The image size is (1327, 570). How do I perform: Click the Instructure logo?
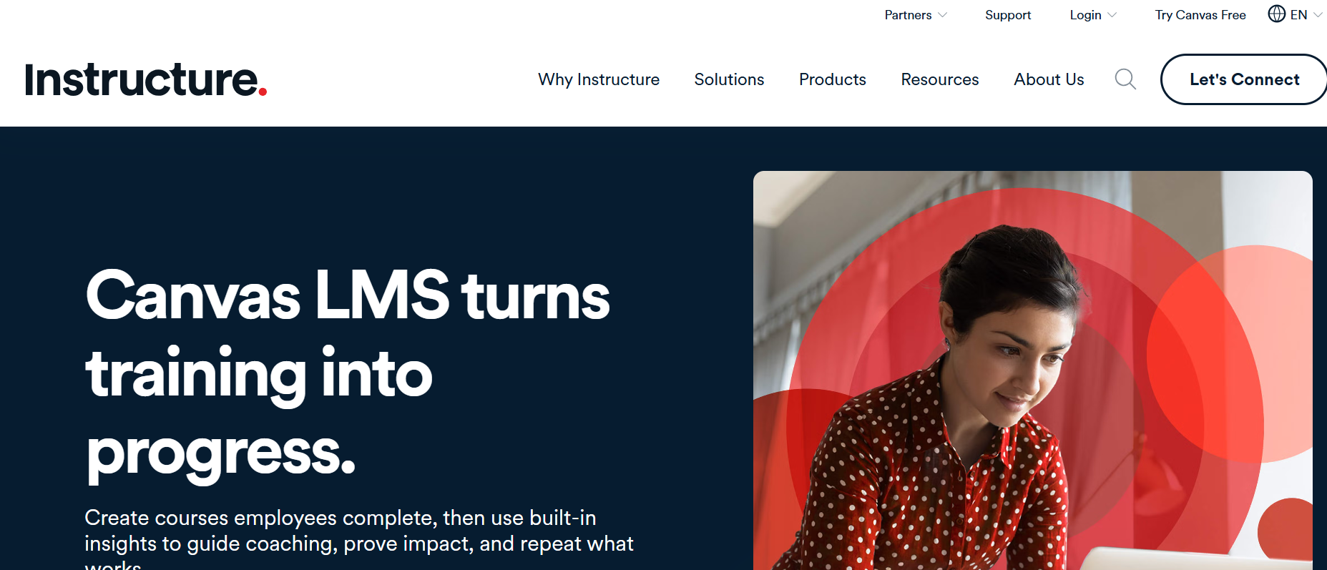point(146,79)
